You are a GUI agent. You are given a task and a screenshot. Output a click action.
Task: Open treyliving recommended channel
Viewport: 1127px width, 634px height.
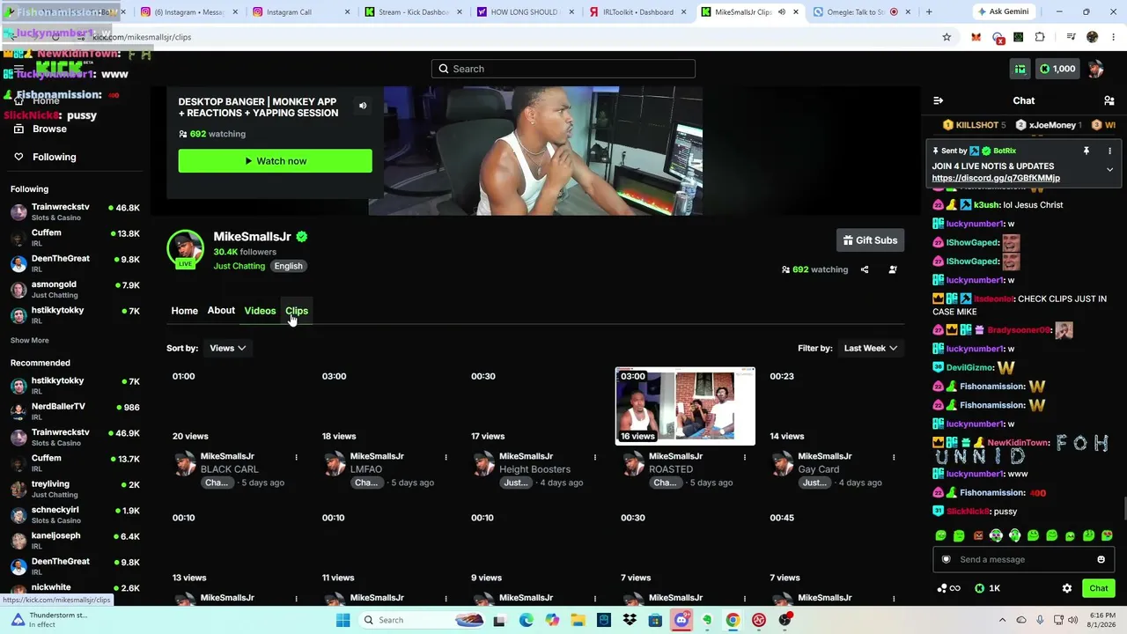[75, 489]
